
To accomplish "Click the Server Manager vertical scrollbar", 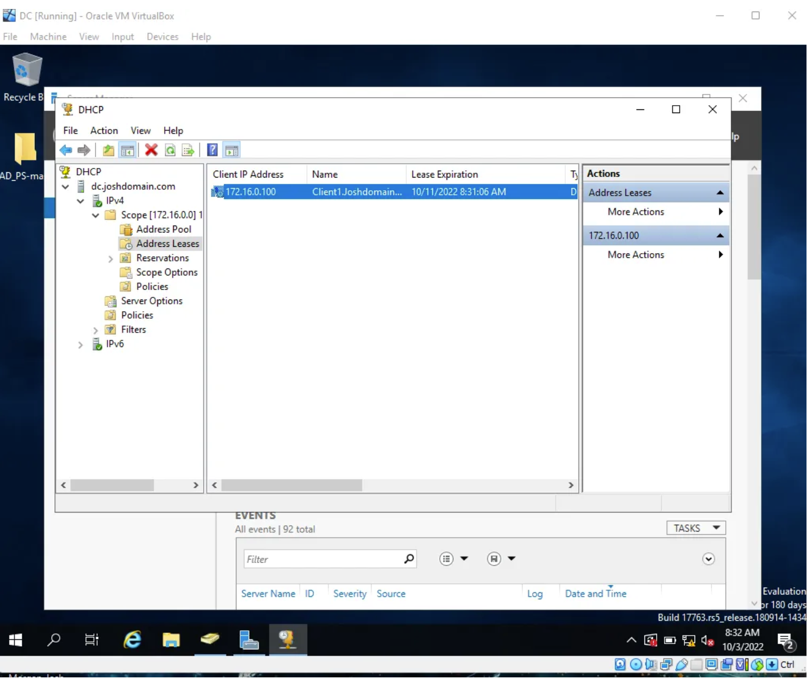I will click(x=754, y=227).
